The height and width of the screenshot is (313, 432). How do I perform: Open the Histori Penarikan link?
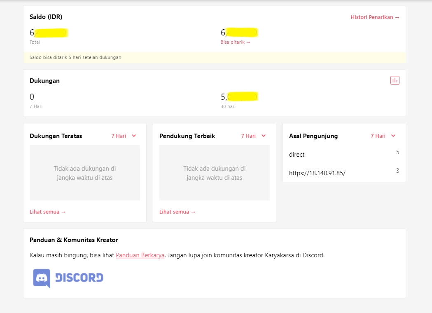[x=375, y=17]
